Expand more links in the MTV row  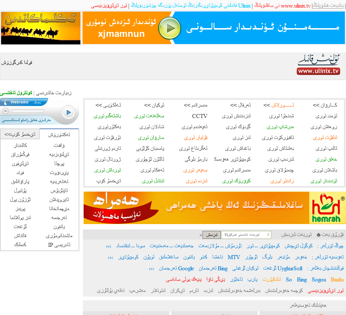[110, 258]
